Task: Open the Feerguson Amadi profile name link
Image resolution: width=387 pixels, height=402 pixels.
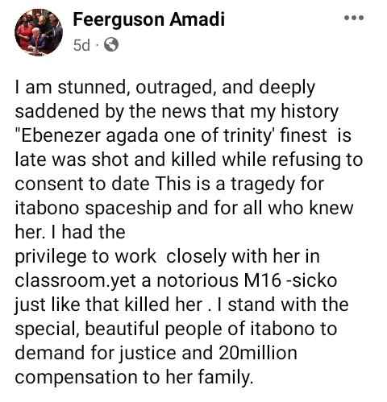Action: [148, 19]
